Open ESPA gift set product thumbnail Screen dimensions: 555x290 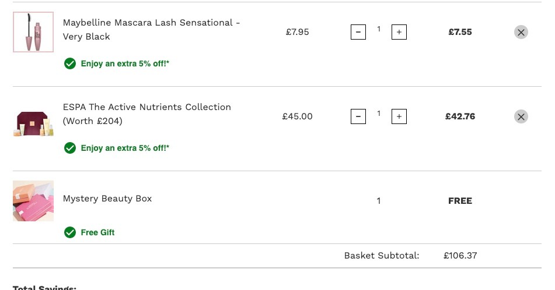coord(33,124)
